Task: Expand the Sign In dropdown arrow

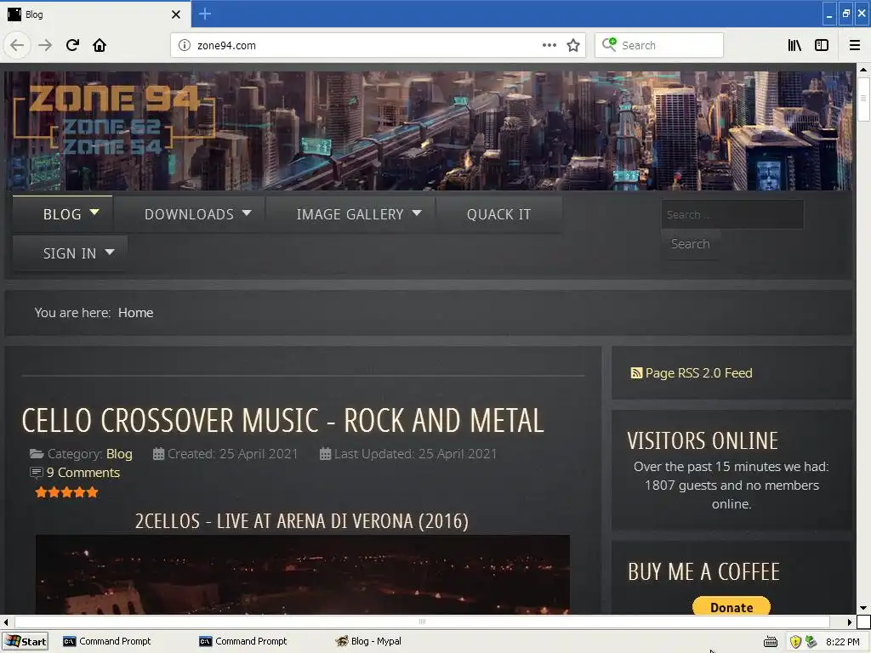Action: (x=110, y=252)
